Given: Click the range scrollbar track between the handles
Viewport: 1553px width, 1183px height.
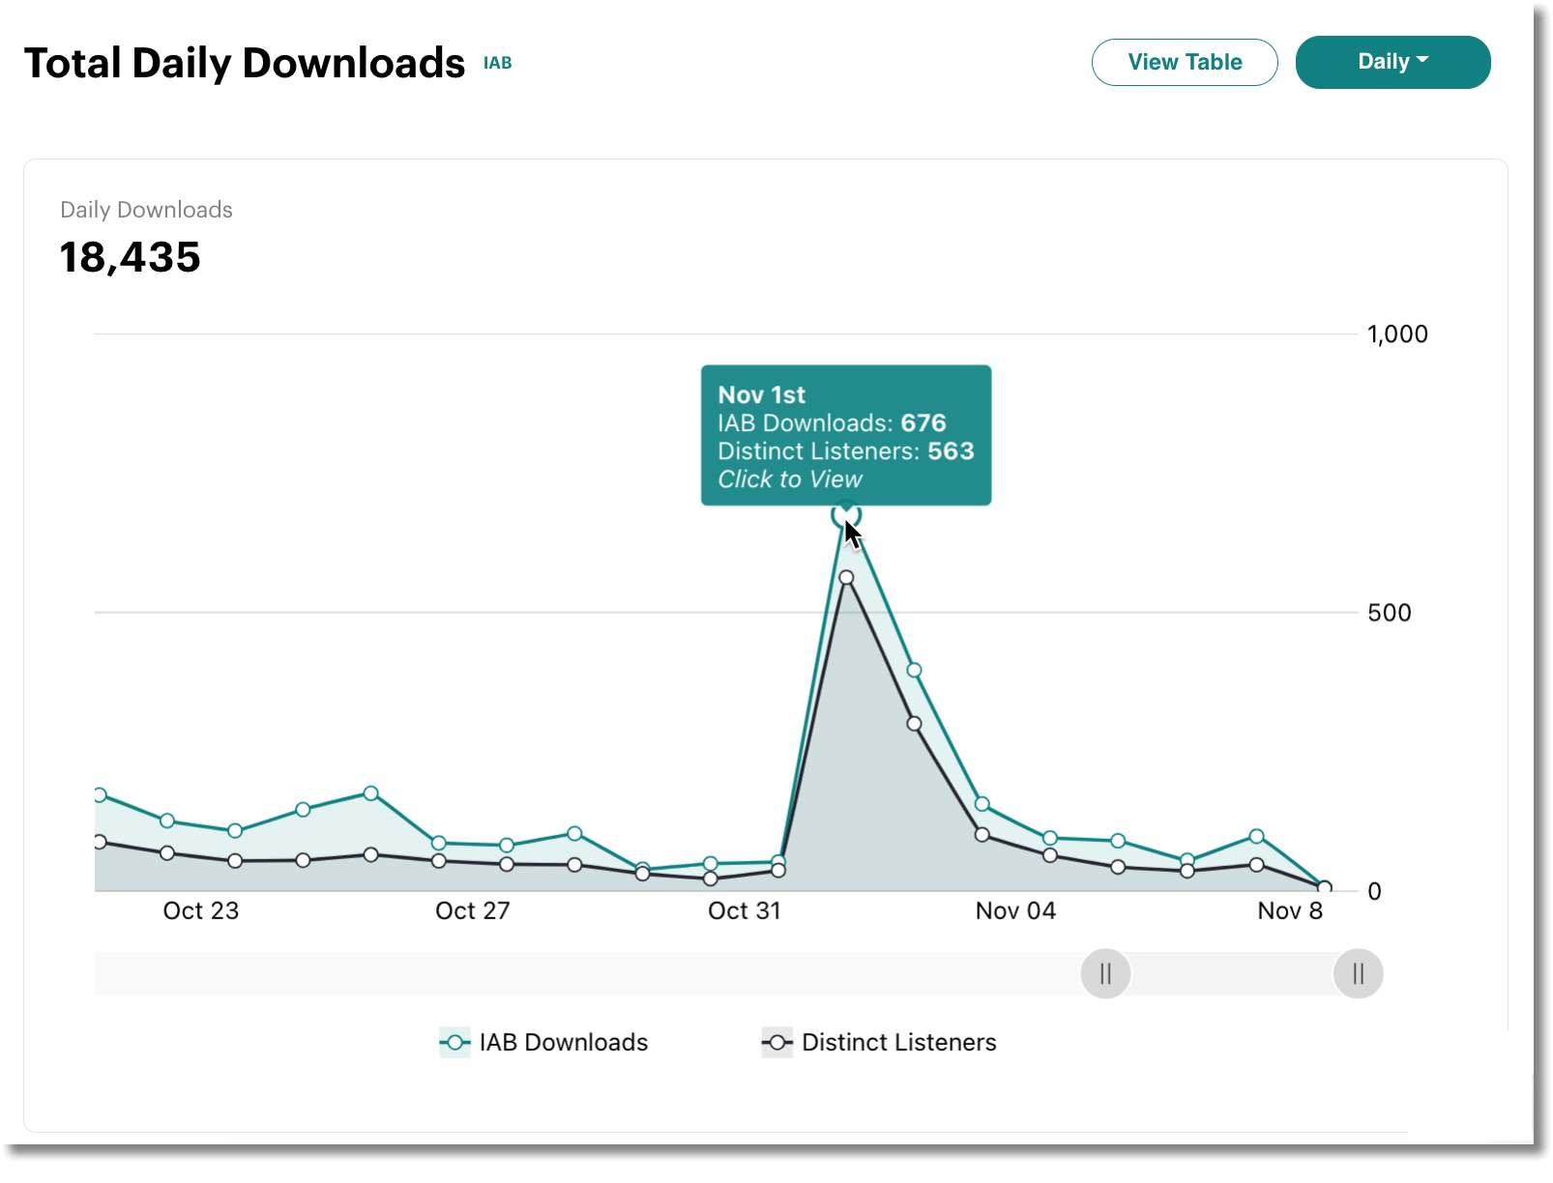Looking at the screenshot, I should [1232, 973].
